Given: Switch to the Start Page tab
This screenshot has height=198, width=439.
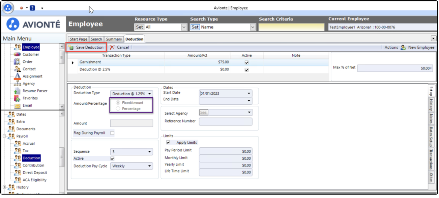Looking at the screenshot, I should coord(78,39).
